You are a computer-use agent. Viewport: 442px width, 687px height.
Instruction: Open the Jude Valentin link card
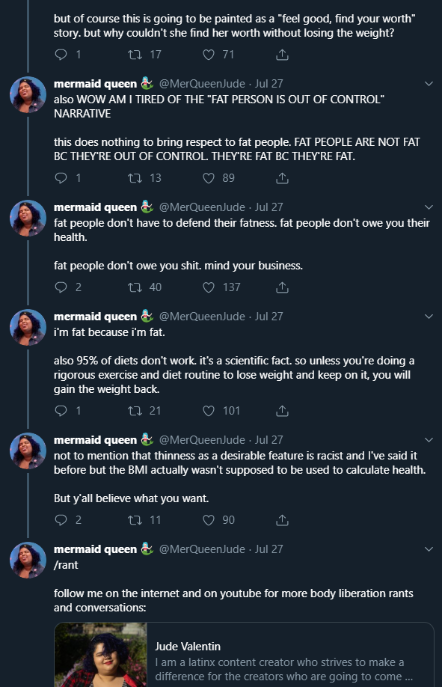pos(244,655)
